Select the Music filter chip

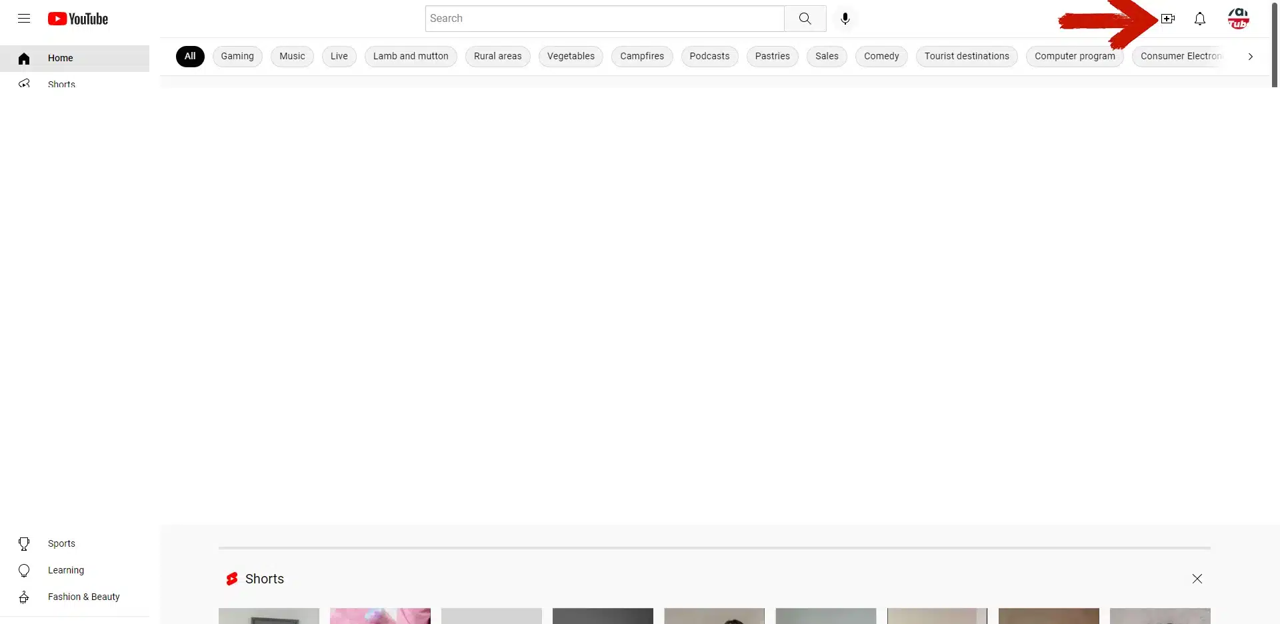(x=292, y=57)
